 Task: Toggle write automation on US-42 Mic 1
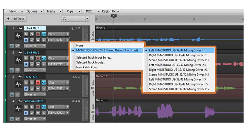click(x=32, y=40)
